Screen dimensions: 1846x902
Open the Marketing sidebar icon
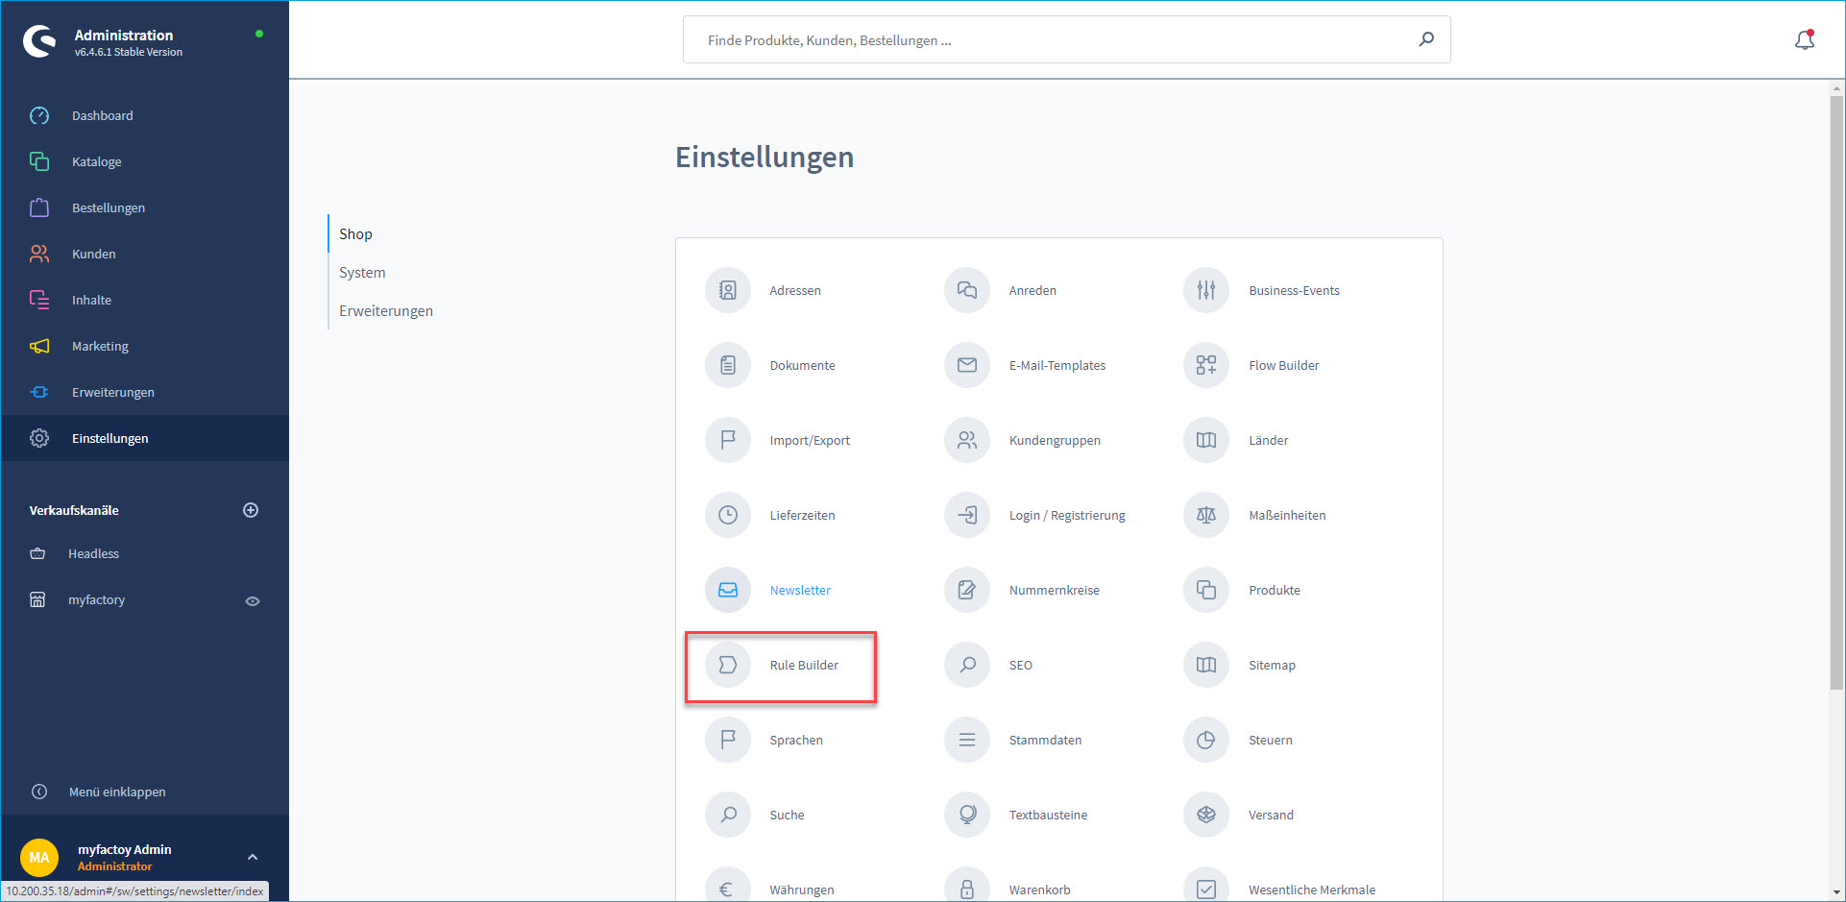click(38, 346)
